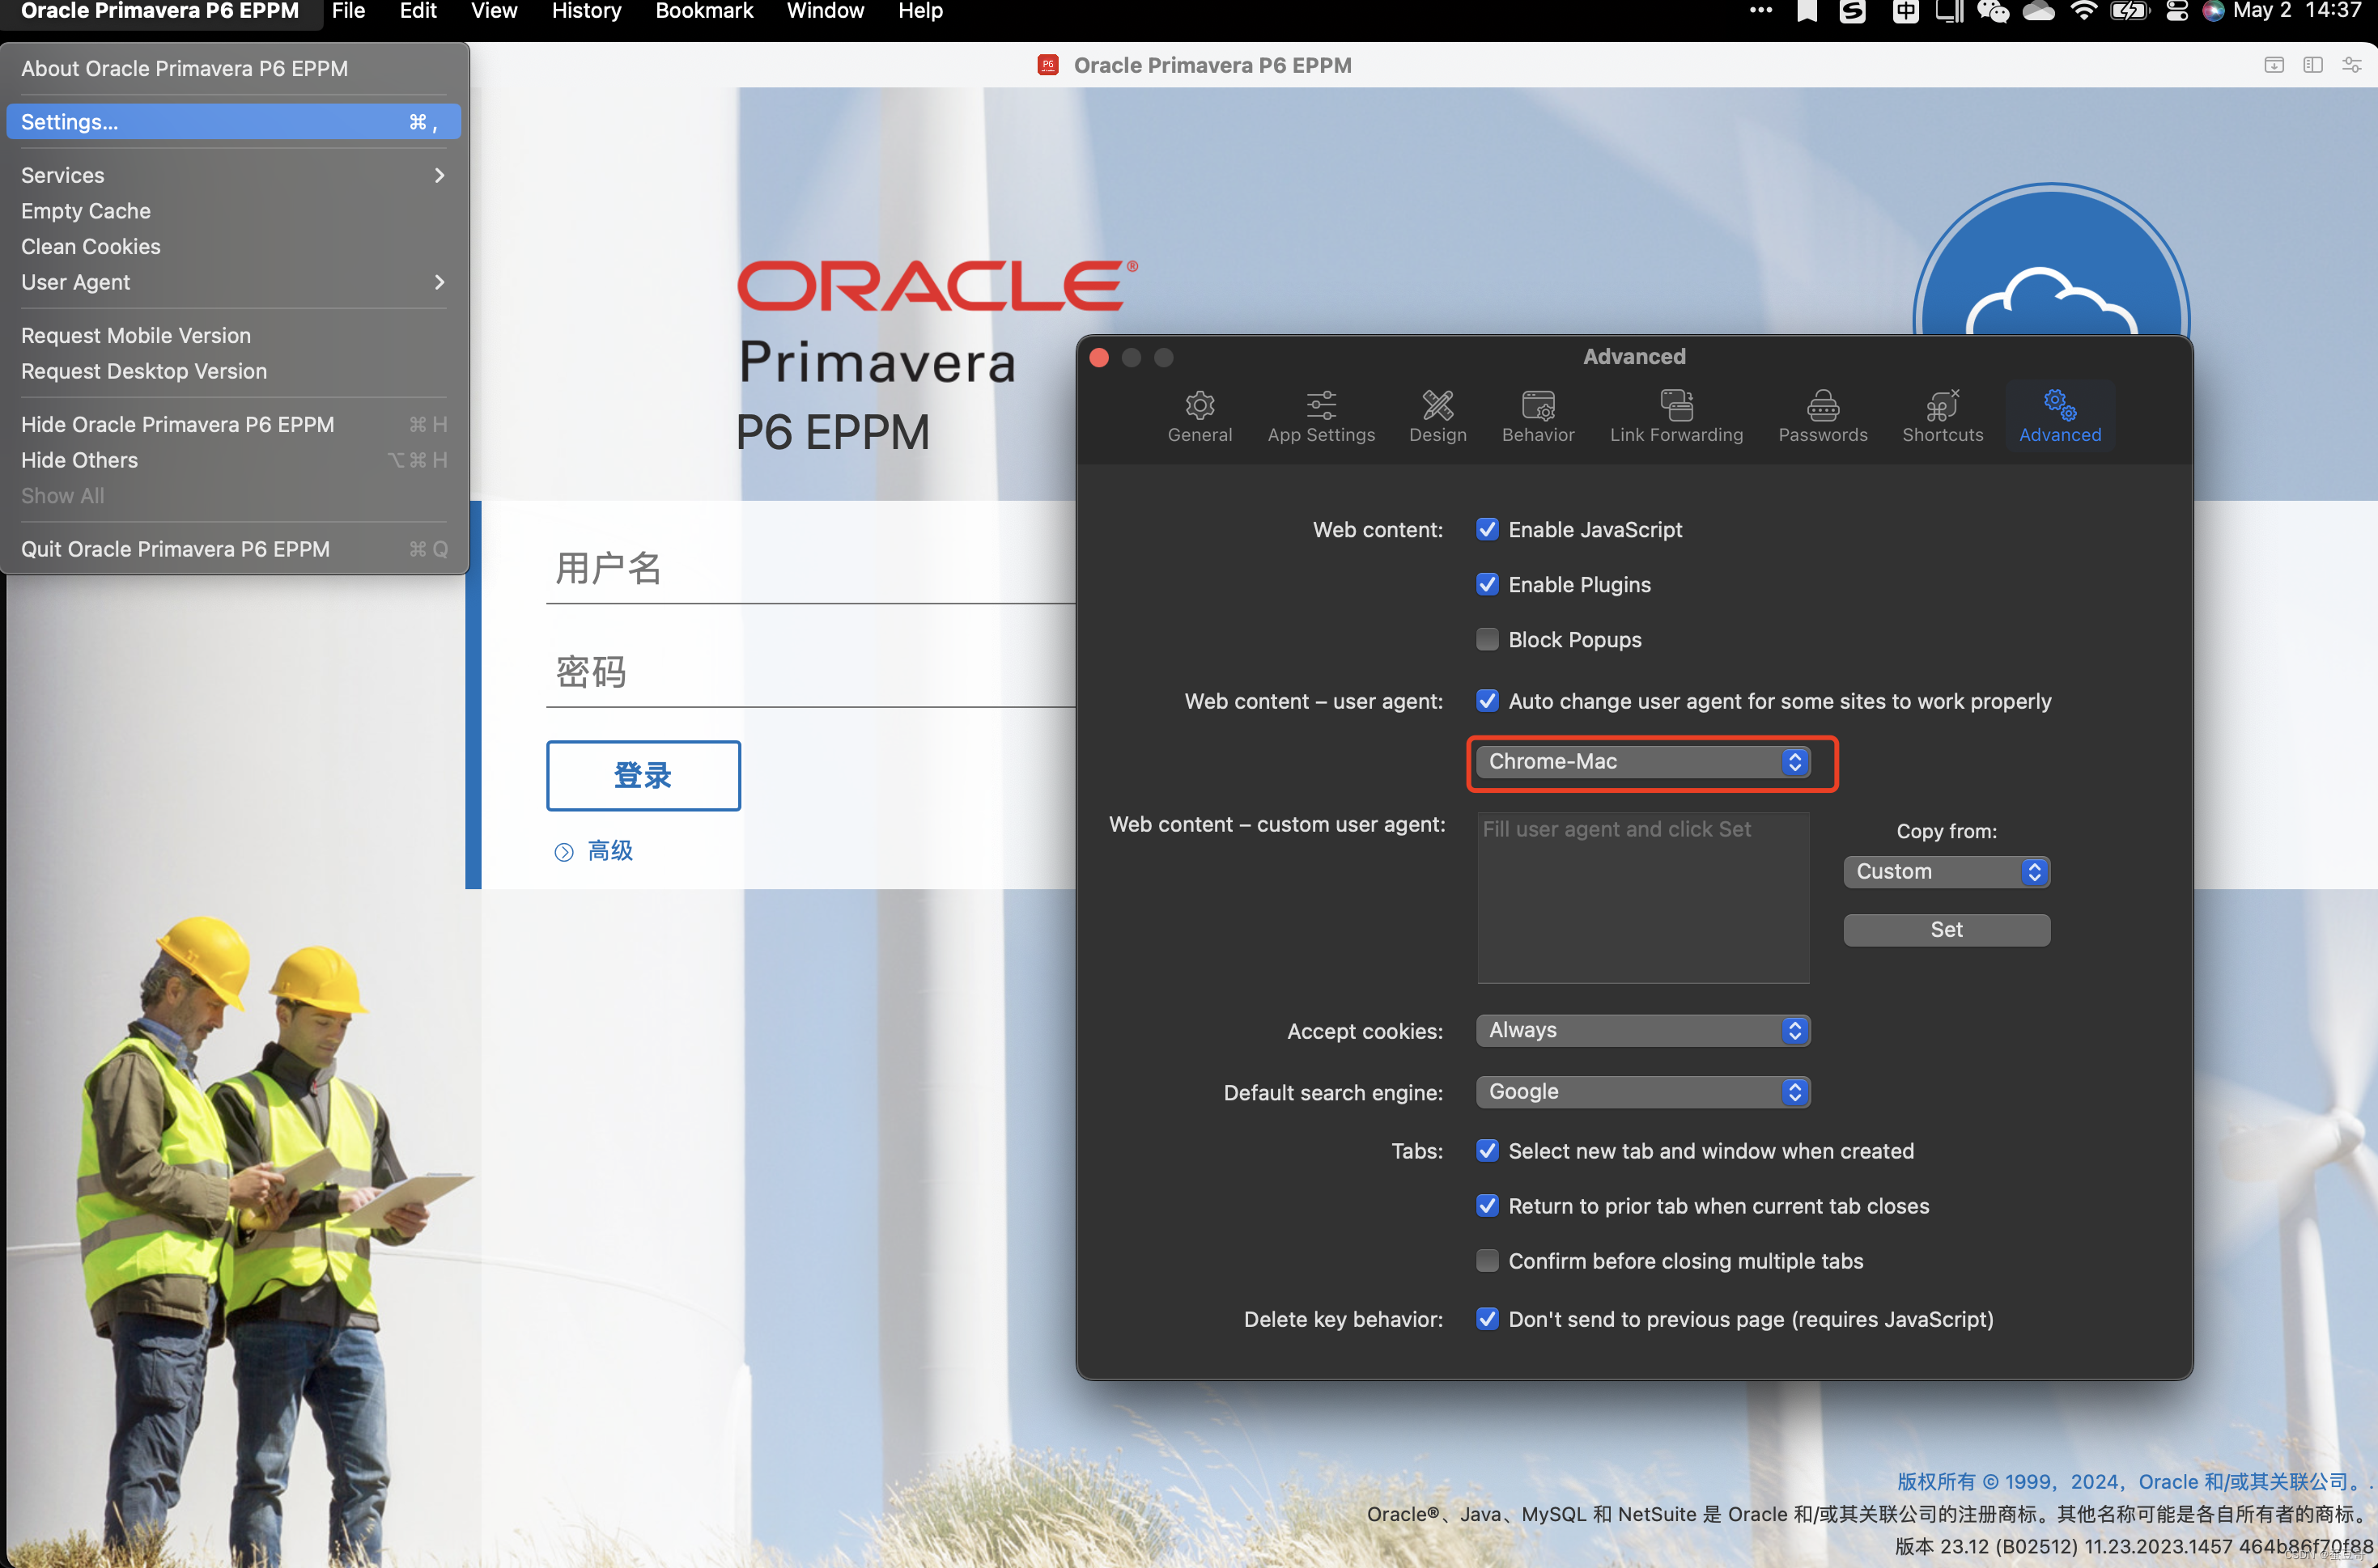The width and height of the screenshot is (2378, 1568).
Task: Open the Link Forwarding tab
Action: click(x=1675, y=416)
